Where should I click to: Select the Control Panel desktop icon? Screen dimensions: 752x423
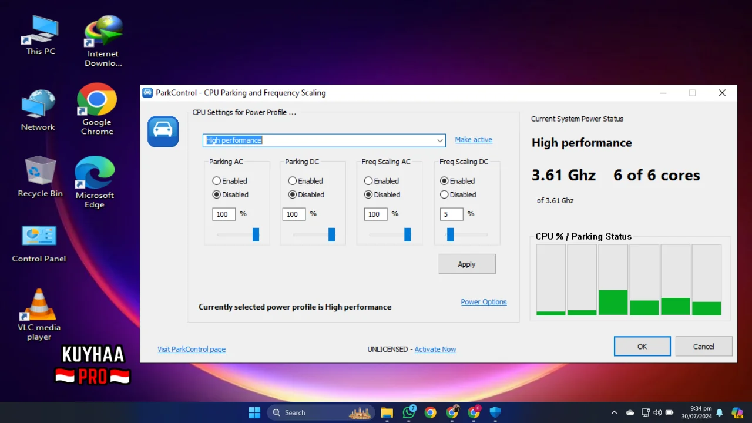tap(39, 243)
